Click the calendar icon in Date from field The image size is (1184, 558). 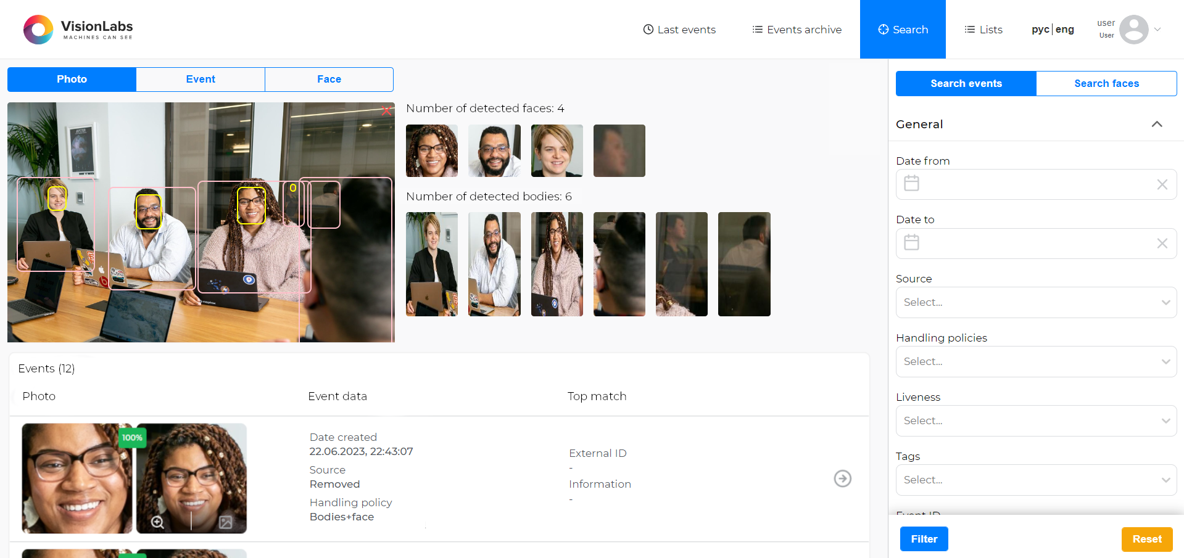click(911, 183)
